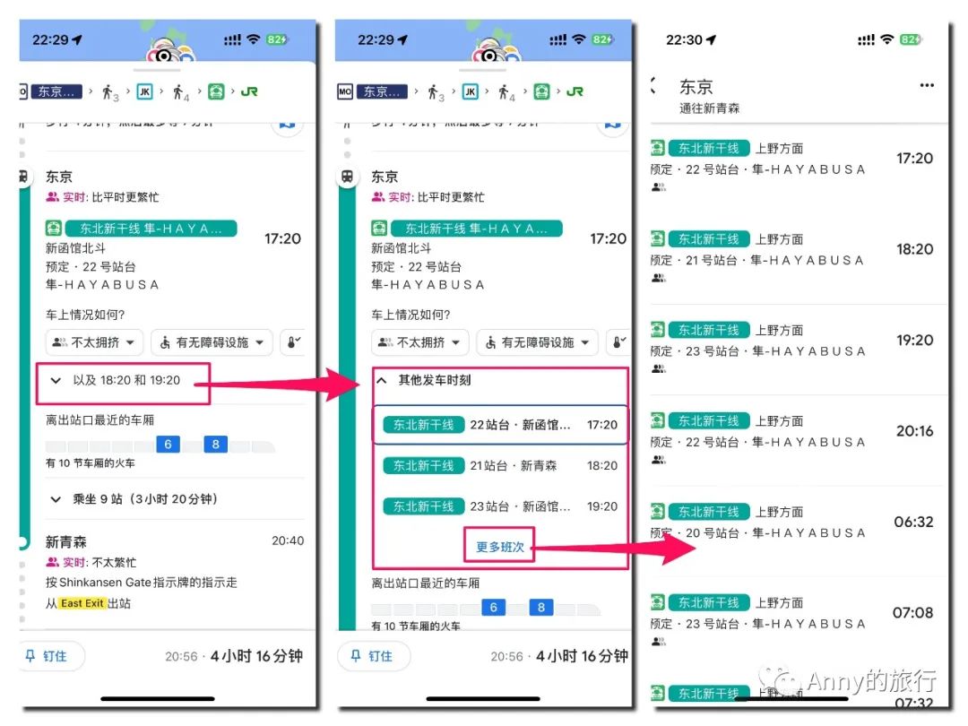
Task: Tap the 新青森 arrival stop in left phone
Action: pyautogui.click(x=66, y=542)
